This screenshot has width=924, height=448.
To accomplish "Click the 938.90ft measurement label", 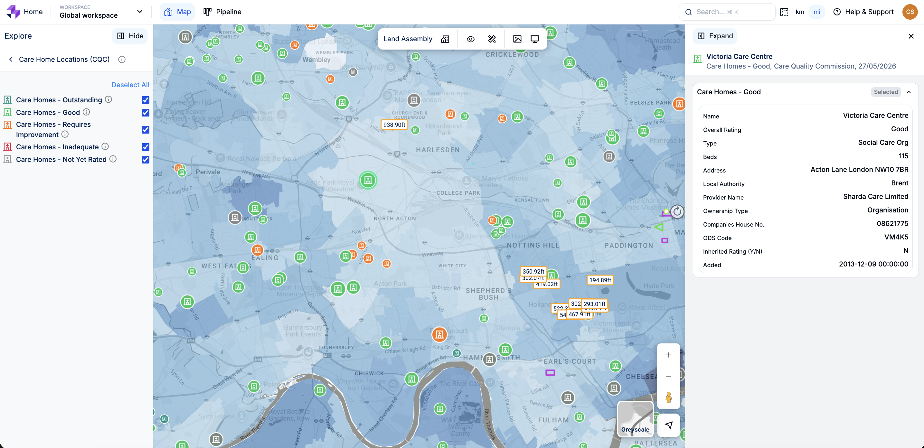I will coord(394,125).
